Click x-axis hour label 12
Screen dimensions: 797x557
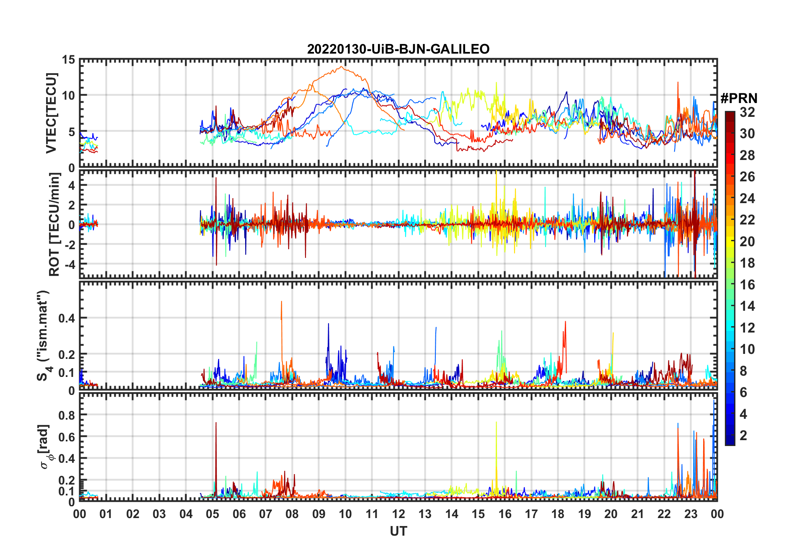pyautogui.click(x=398, y=514)
